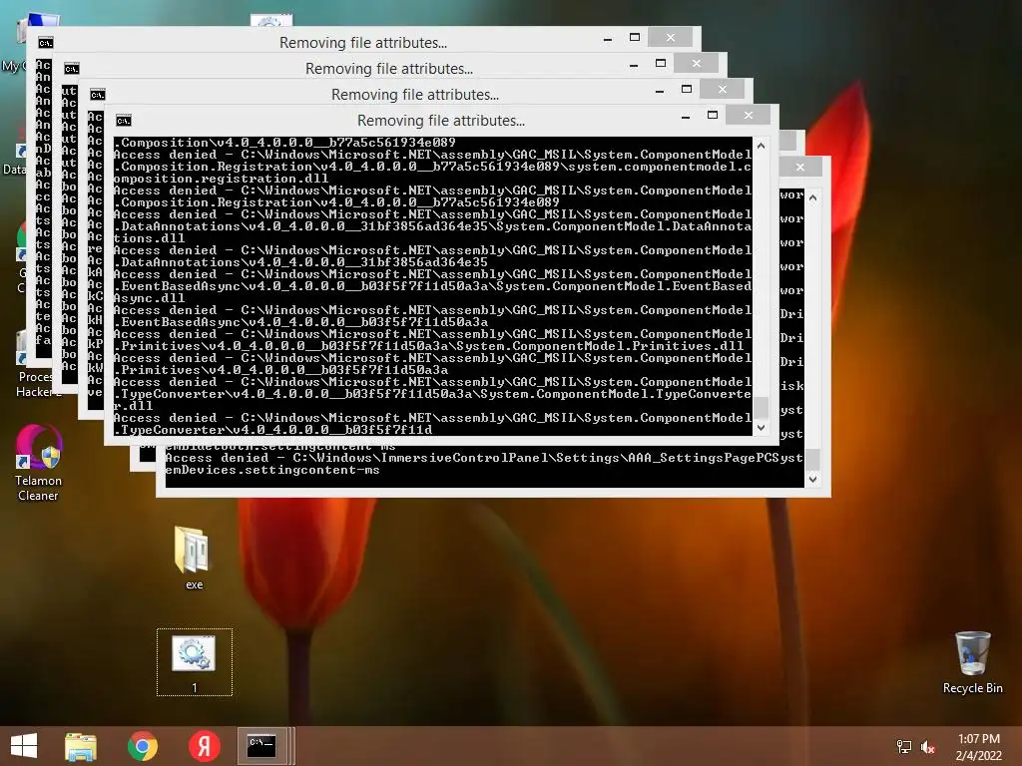The image size is (1022, 766).
Task: Open Telamon Cleaner desktop shortcut
Action: [x=39, y=463]
